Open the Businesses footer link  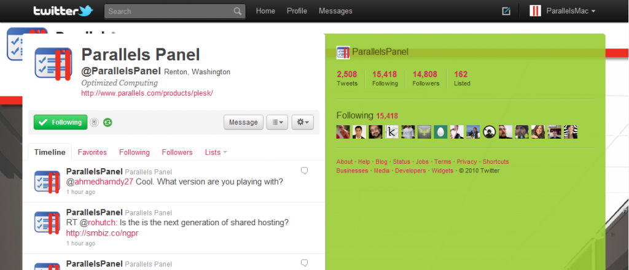352,171
